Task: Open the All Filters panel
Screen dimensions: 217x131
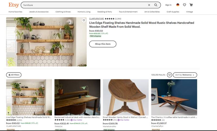Action: (14, 75)
